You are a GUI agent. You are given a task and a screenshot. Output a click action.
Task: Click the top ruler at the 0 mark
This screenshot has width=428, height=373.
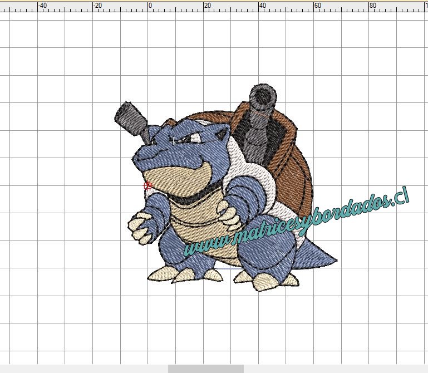[150, 6]
